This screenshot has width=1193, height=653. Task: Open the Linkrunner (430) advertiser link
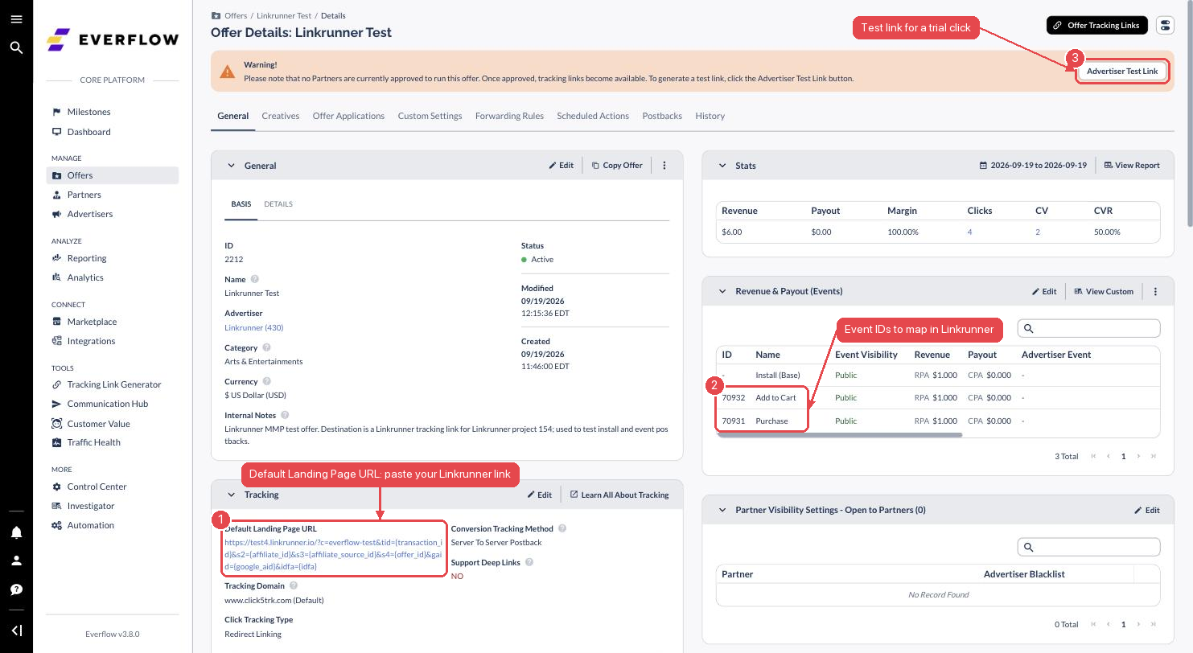coord(253,327)
